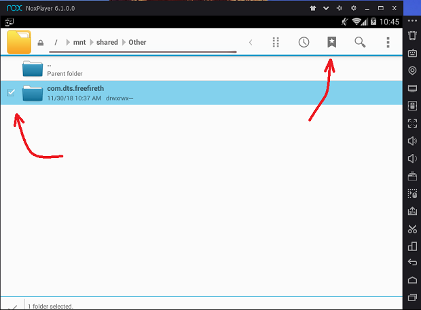Screen dimensions: 421x310
Task: Open Nox settings gear in title bar
Action: pos(354,8)
